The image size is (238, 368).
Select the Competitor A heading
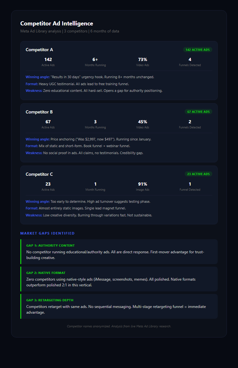coord(39,50)
